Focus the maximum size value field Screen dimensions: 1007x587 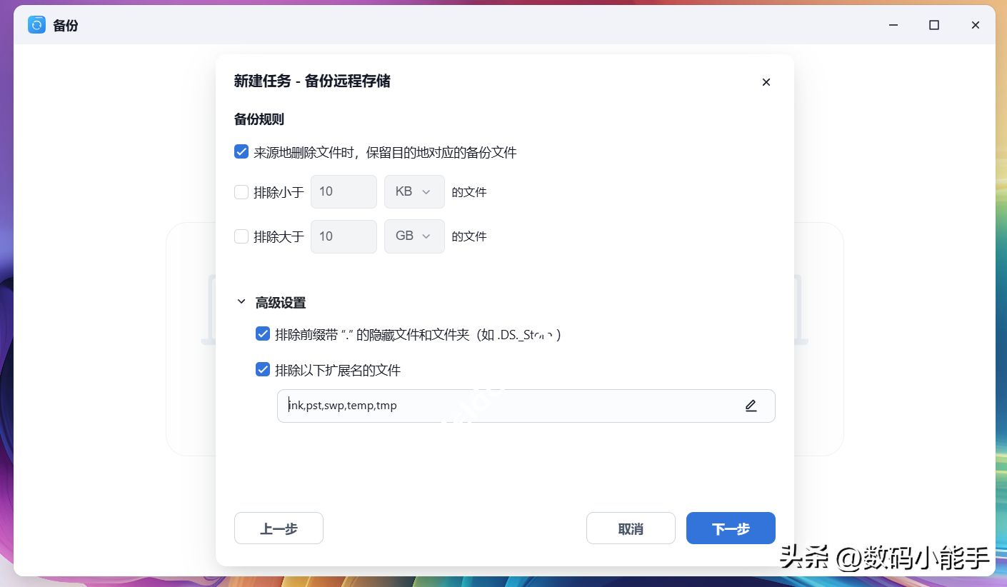(x=344, y=236)
